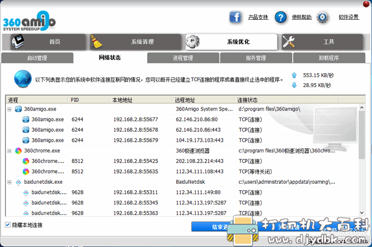Sort by the 本地地址 column header
This screenshot has width=372, height=247.
click(x=141, y=100)
